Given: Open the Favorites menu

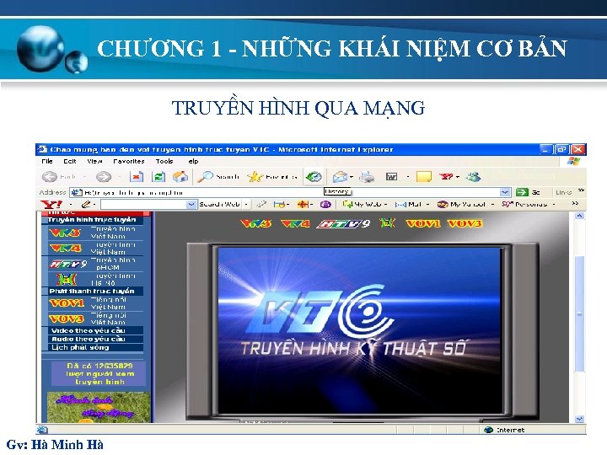Looking at the screenshot, I should click(128, 161).
